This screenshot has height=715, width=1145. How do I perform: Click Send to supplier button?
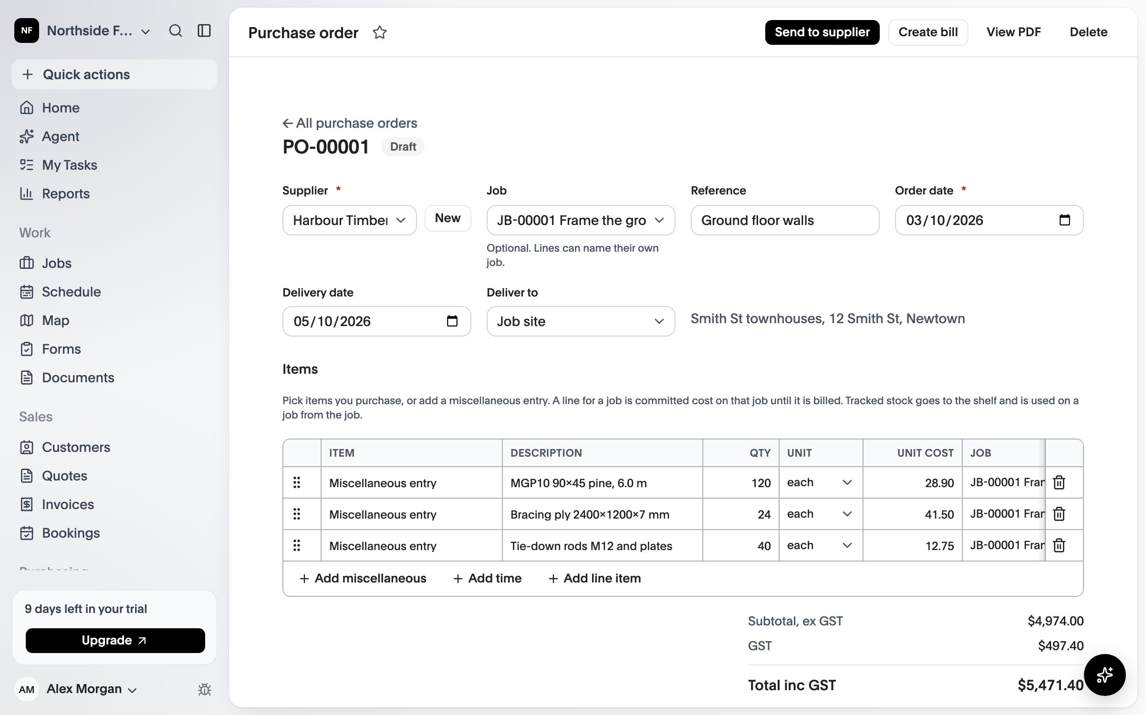(x=822, y=32)
